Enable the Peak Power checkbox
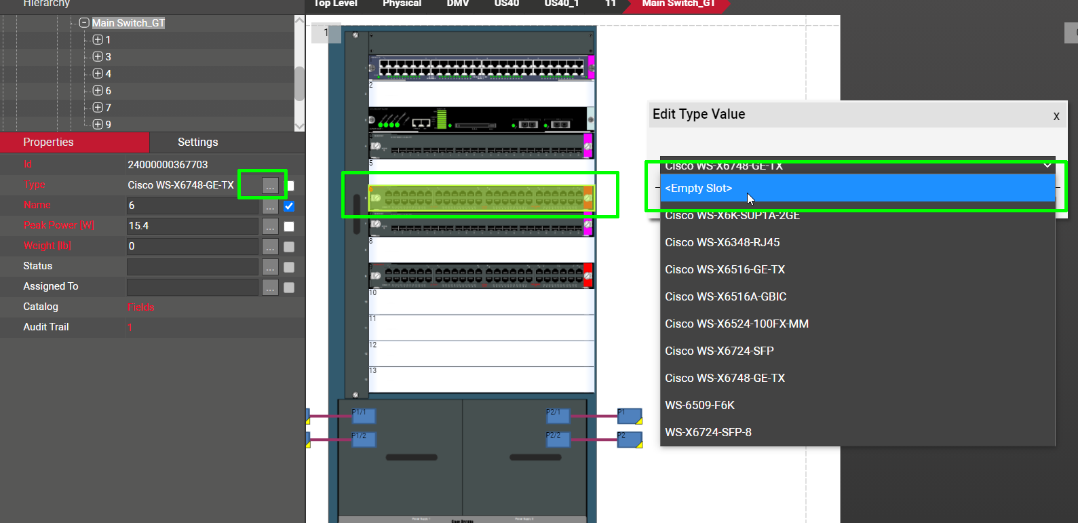This screenshot has height=523, width=1078. click(x=289, y=226)
